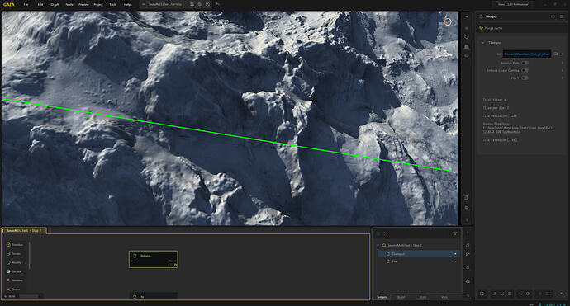Click the yellow marker dot on File row
This screenshot has height=306, width=570.
(455, 261)
